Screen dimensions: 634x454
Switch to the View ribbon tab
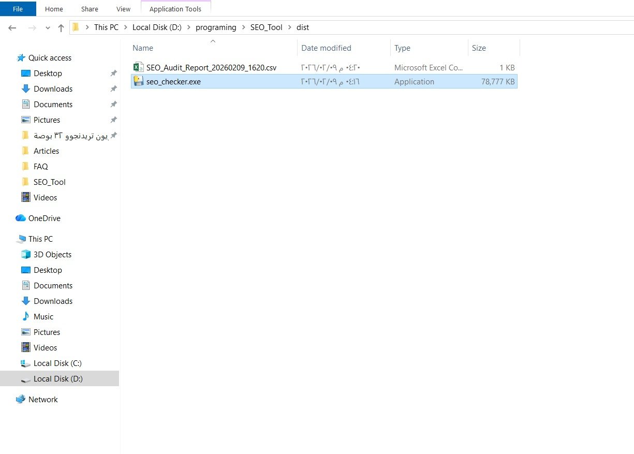123,9
